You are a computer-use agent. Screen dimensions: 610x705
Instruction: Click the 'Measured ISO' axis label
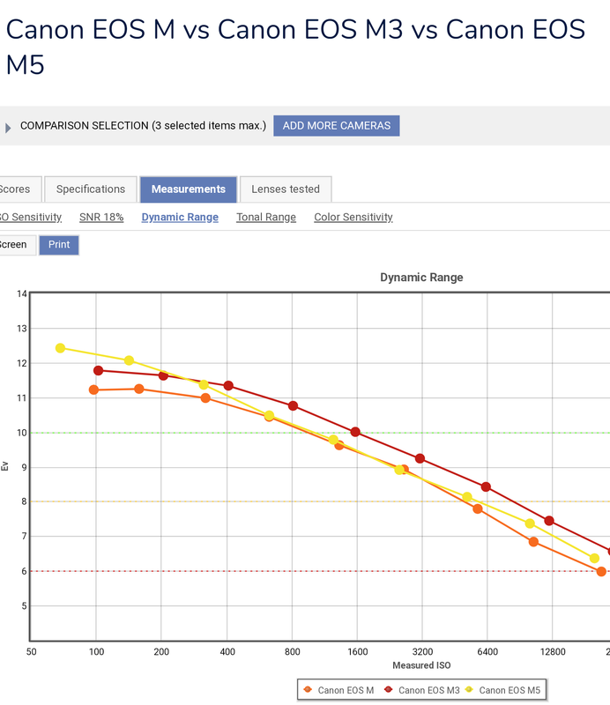421,665
